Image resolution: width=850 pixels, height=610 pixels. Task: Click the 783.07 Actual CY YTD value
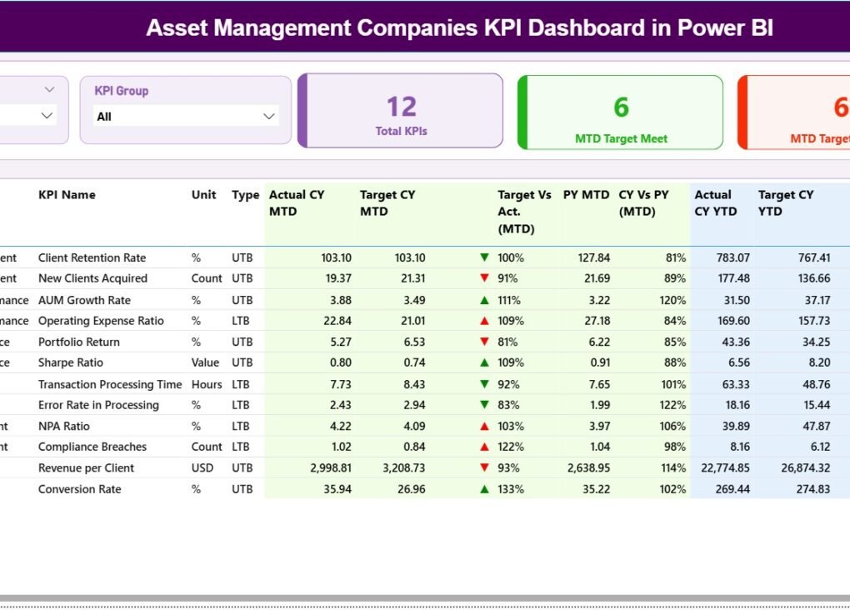(732, 257)
